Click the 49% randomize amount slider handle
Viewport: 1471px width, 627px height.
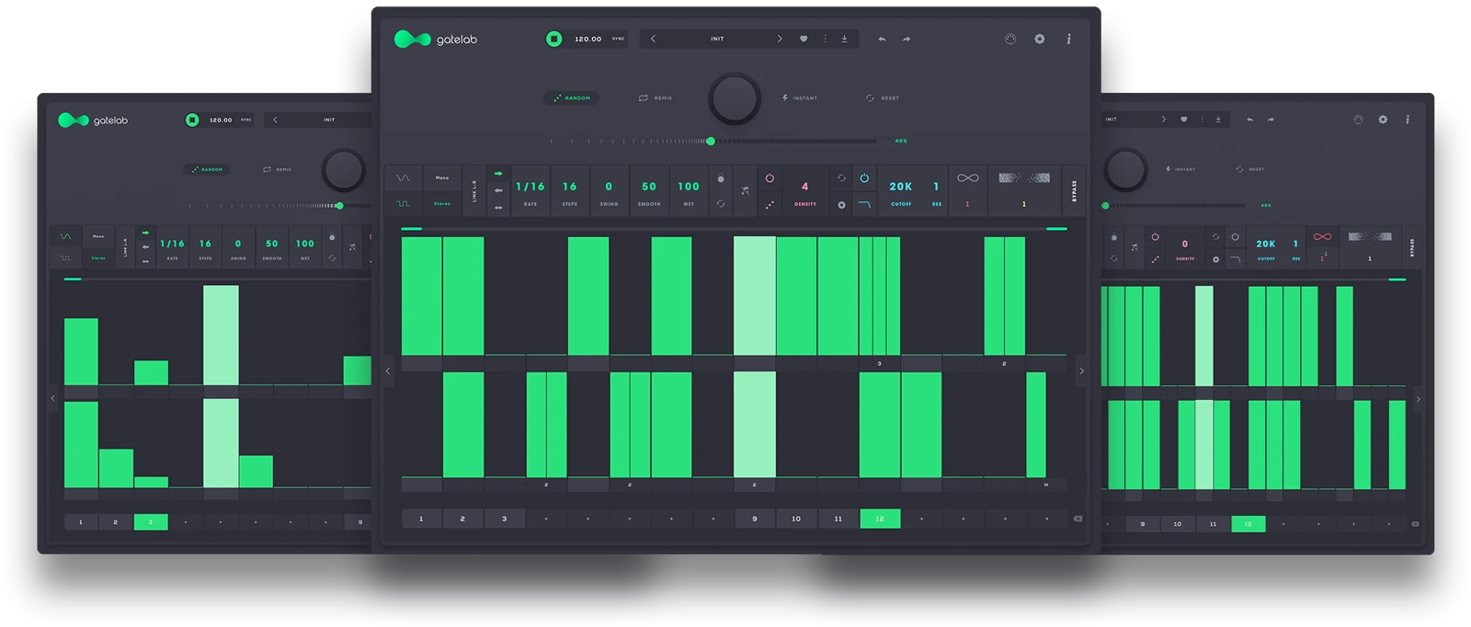click(x=711, y=141)
